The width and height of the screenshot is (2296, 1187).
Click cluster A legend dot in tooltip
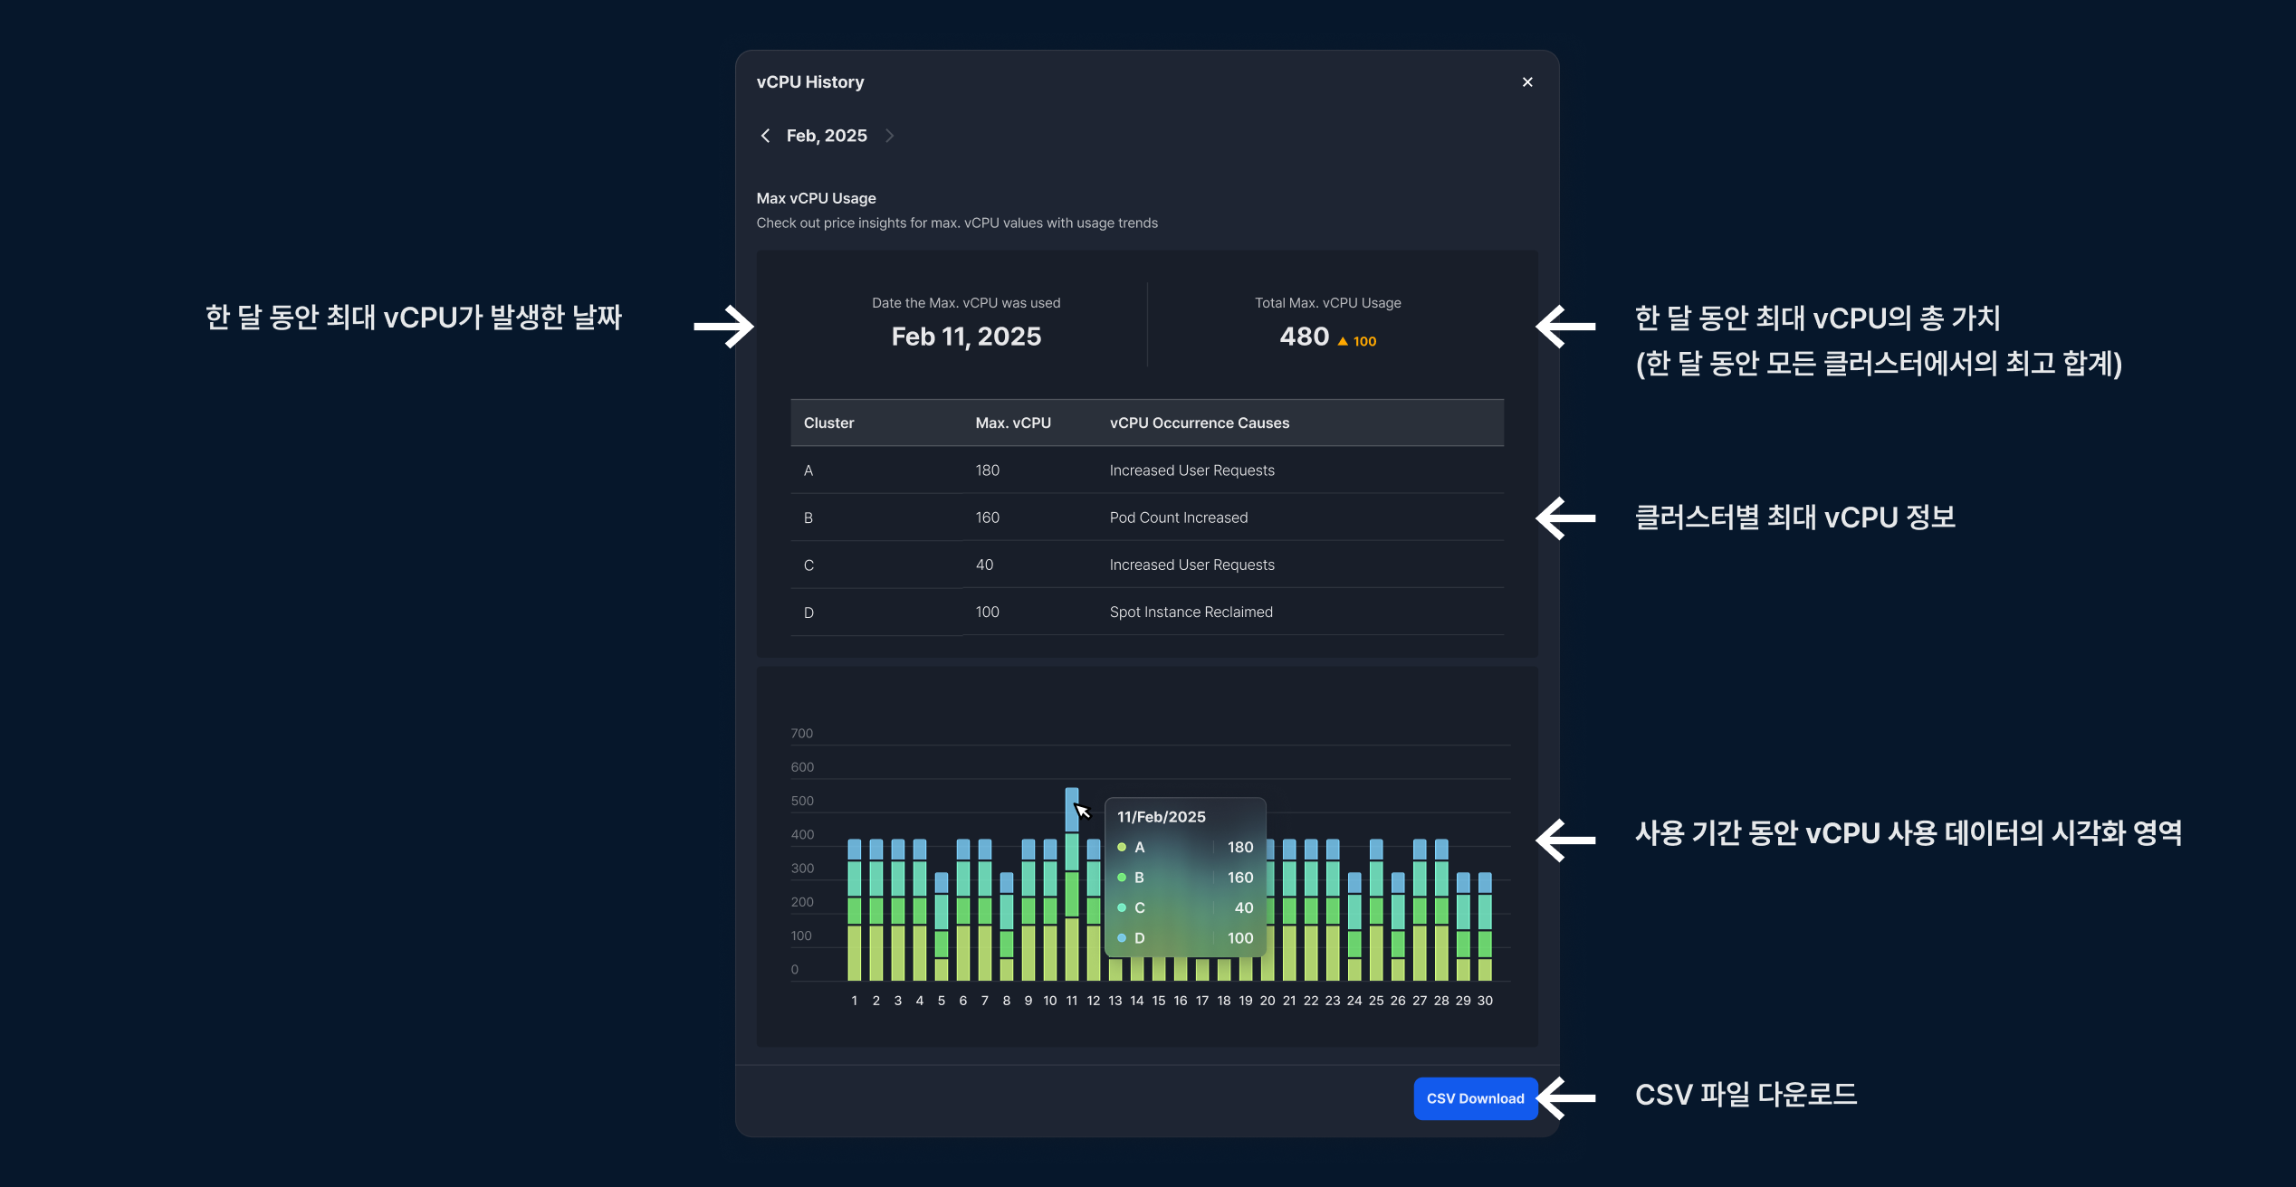point(1121,847)
